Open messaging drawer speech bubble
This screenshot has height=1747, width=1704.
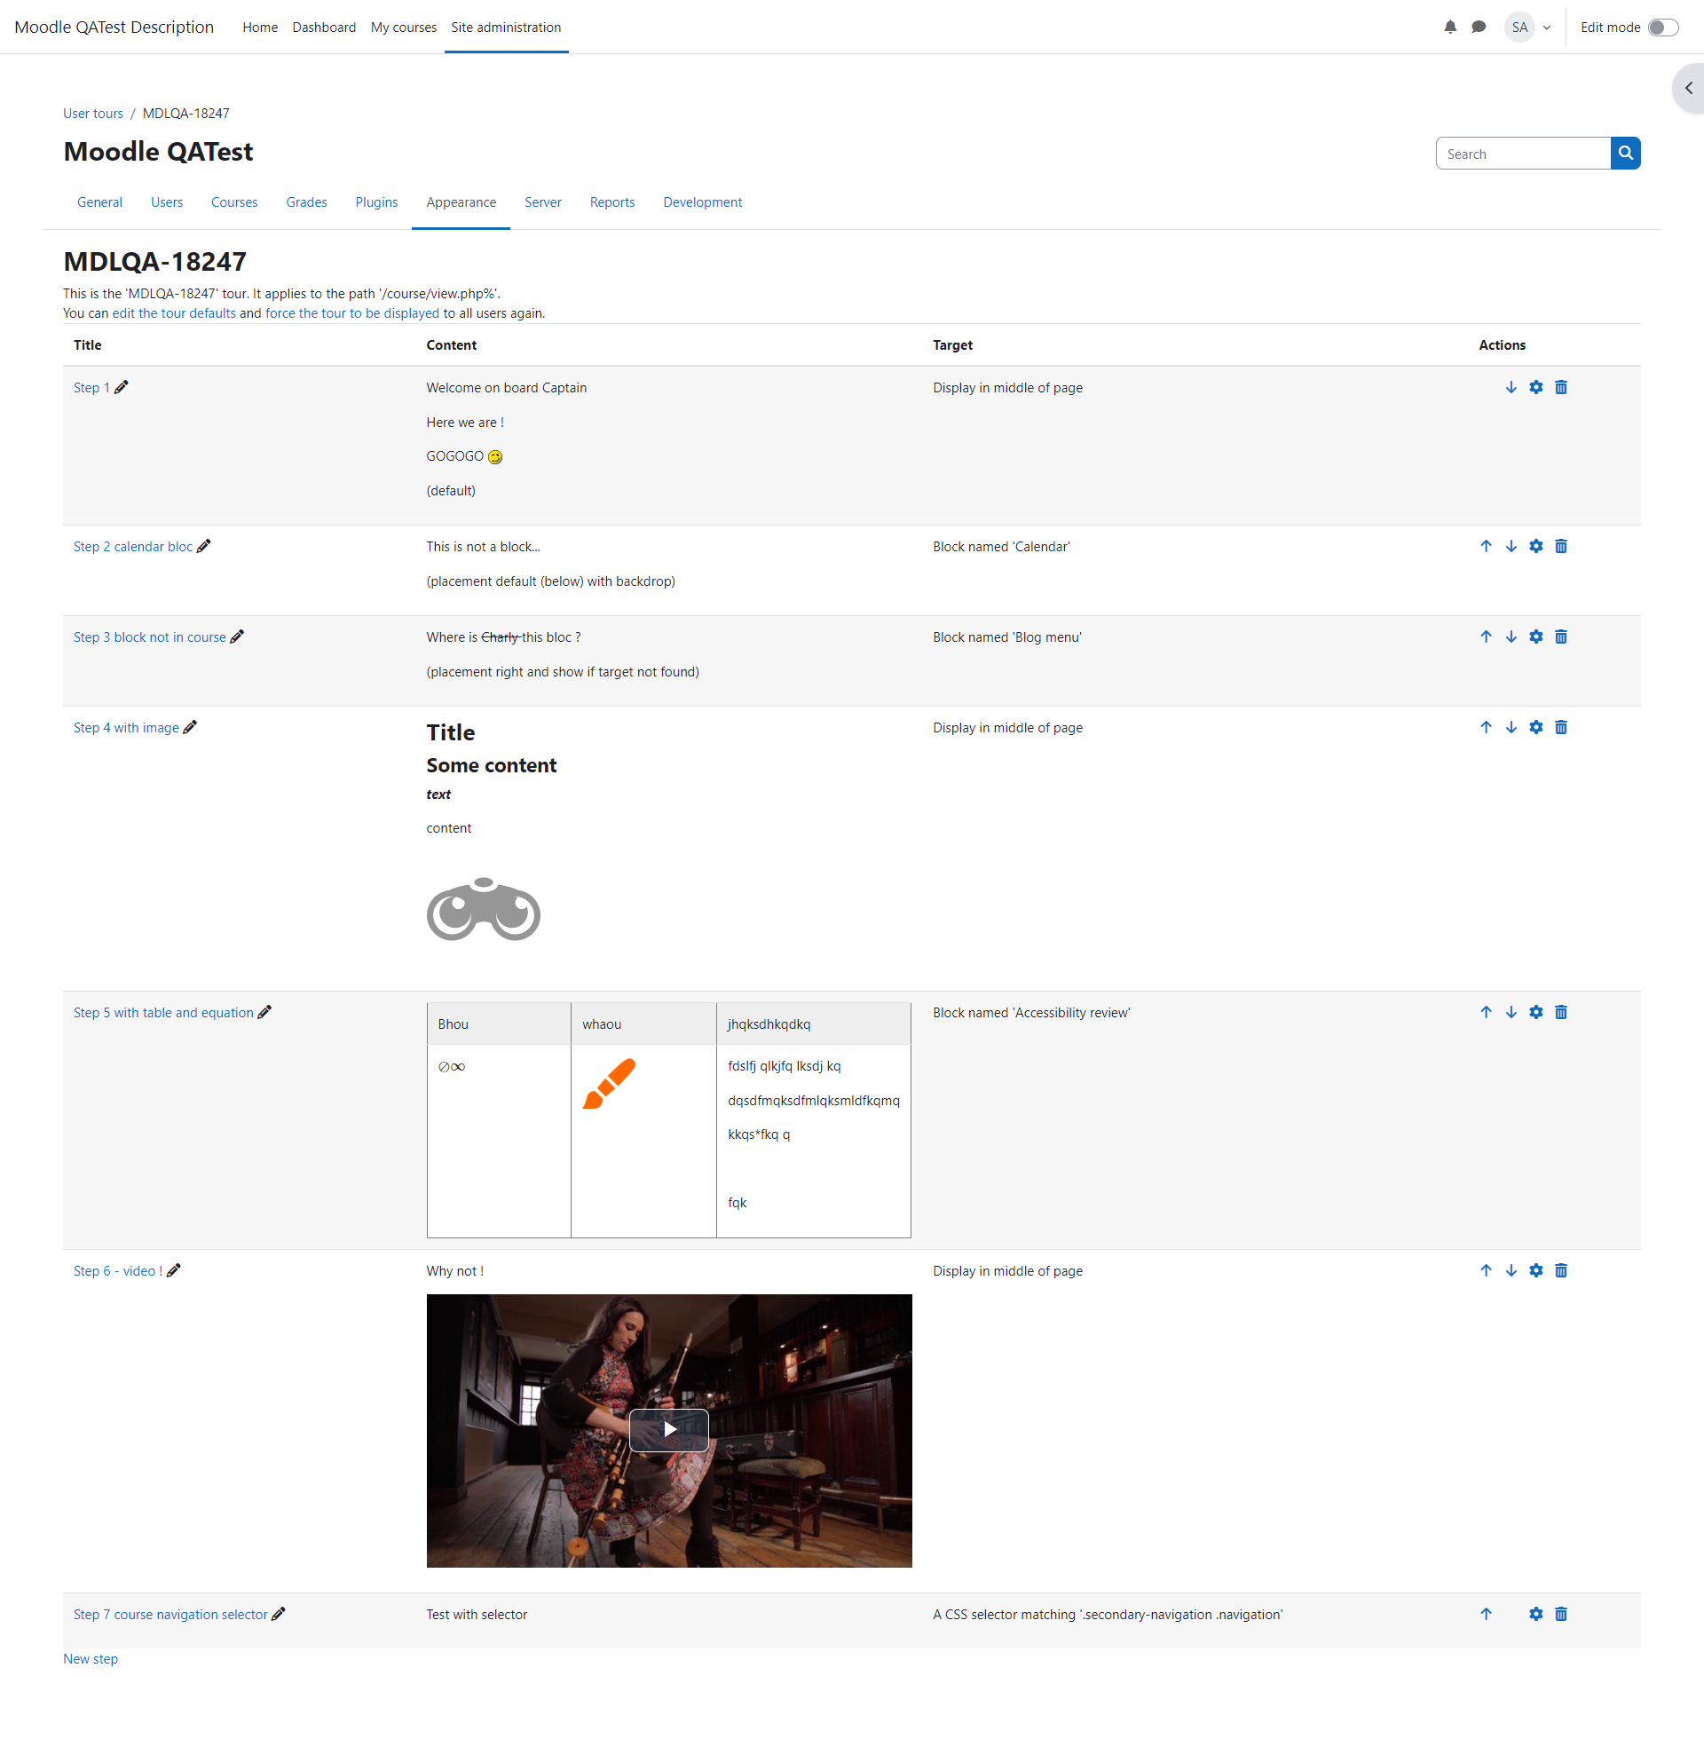[1479, 27]
